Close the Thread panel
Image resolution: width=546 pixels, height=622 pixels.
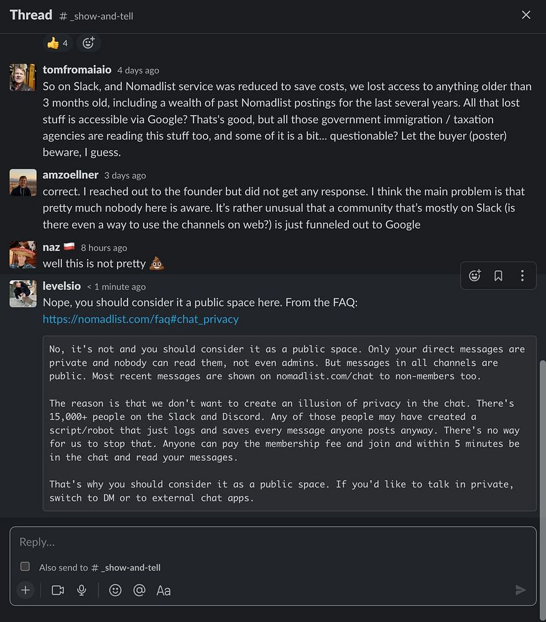(526, 15)
